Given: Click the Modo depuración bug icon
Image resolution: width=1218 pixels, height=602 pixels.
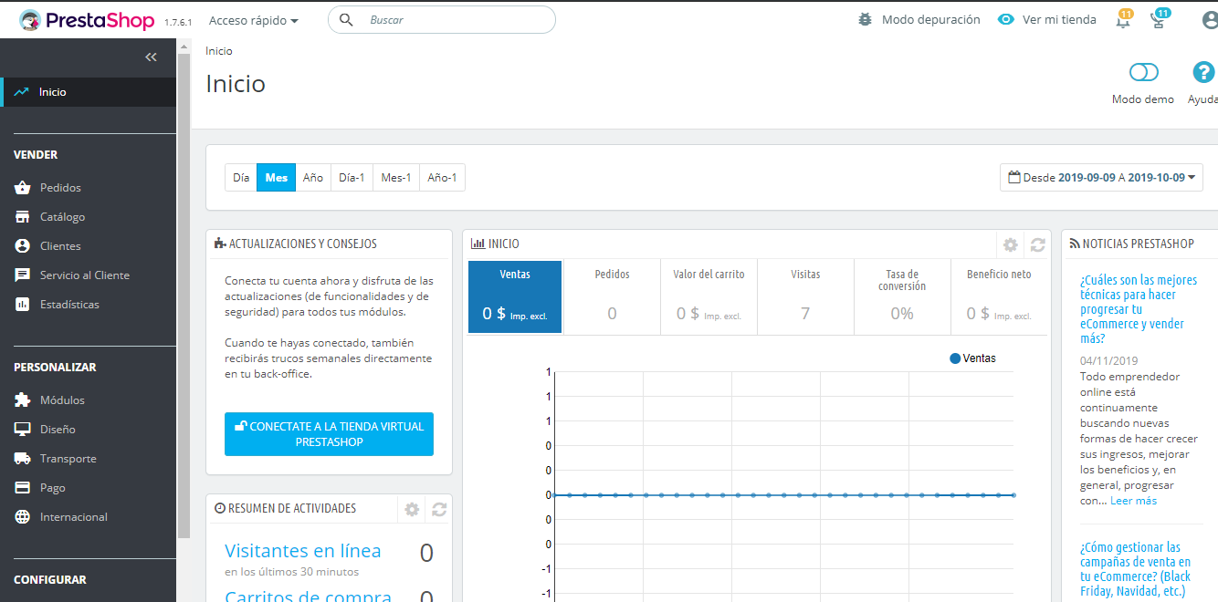Looking at the screenshot, I should coord(866,19).
